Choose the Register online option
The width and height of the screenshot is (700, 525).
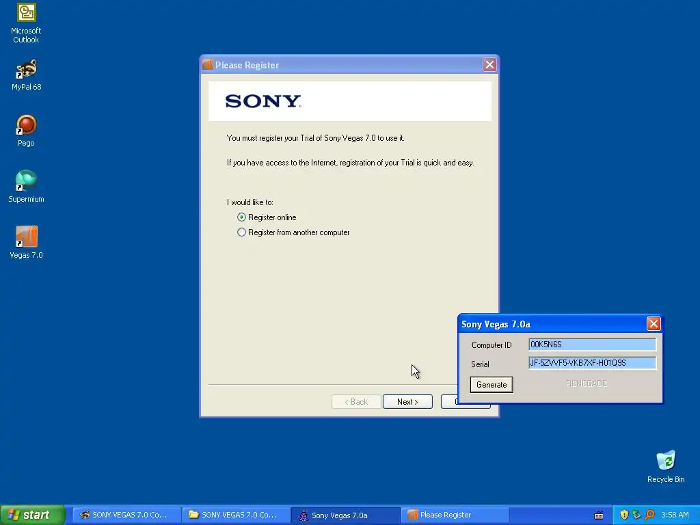coord(267,217)
